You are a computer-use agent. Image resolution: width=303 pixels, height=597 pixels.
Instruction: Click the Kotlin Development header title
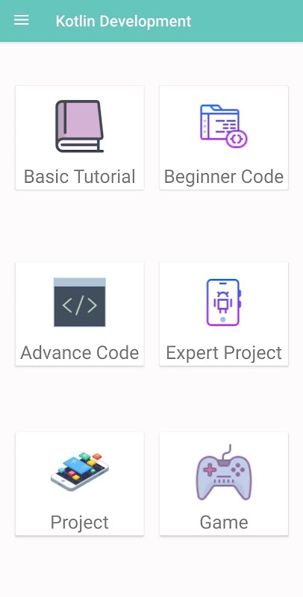click(x=123, y=21)
